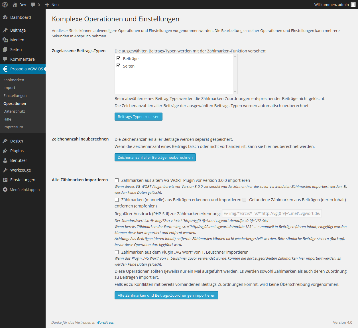Click the plus icon beside Neu
Screen dimensions: 358x328
click(47, 5)
